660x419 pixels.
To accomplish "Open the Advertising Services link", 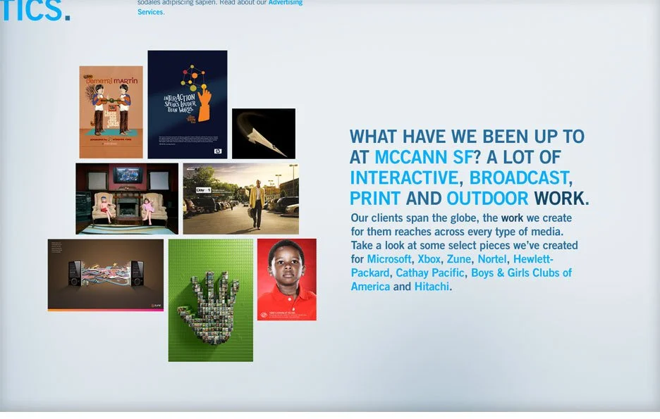I will click(286, 3).
